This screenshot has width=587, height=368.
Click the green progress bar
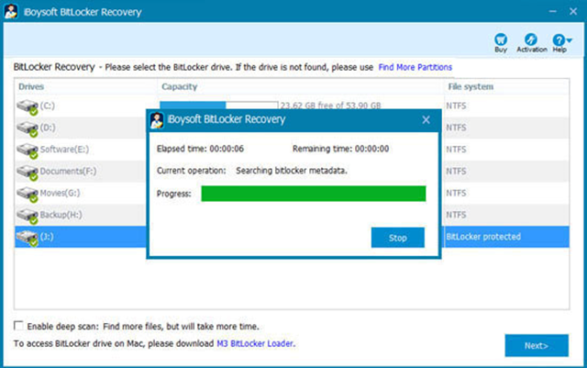314,194
